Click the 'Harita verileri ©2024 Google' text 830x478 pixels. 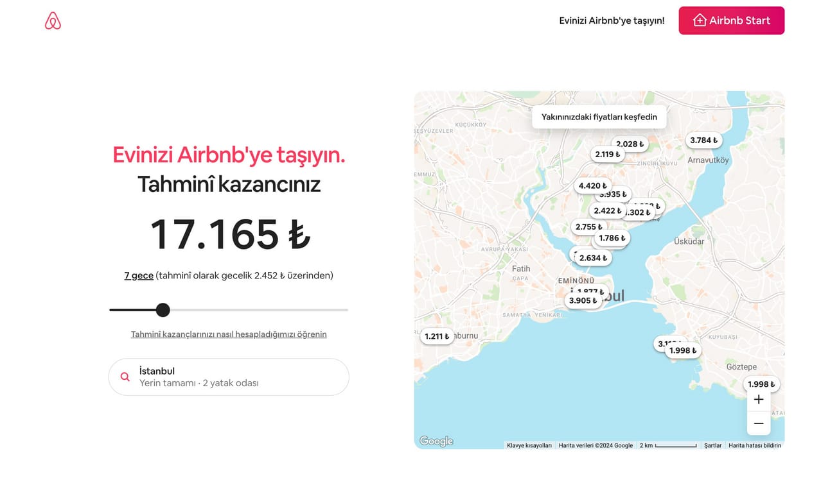click(596, 445)
